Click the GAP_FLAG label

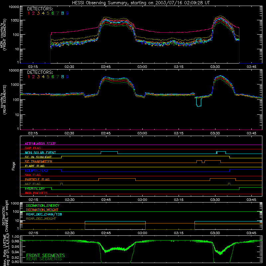33,148
